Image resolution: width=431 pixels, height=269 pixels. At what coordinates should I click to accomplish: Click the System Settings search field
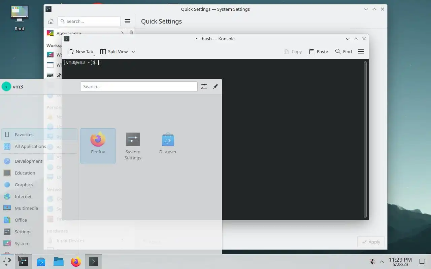[x=89, y=21]
